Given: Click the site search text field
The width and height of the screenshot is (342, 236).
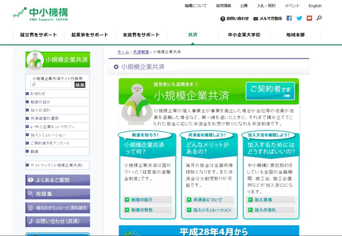Looking at the screenshot, I should tap(51, 85).
